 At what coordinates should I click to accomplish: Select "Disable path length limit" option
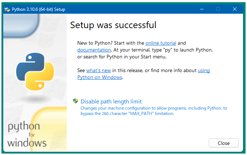coord(111,101)
